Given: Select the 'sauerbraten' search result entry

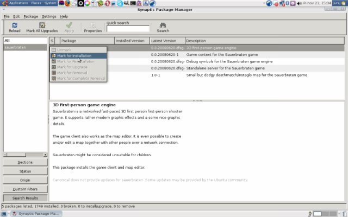Looking at the screenshot, I should click(x=25, y=47).
